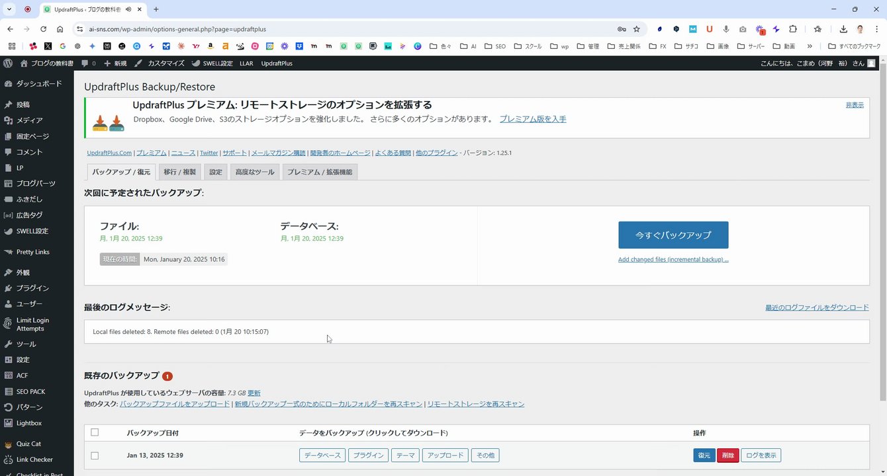Click 最近のログファイルをダウンロード link

[817, 307]
